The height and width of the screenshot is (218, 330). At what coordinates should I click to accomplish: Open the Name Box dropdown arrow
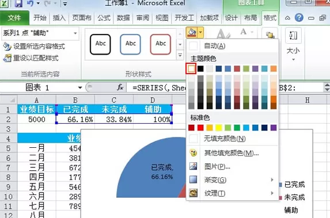pos(80,87)
